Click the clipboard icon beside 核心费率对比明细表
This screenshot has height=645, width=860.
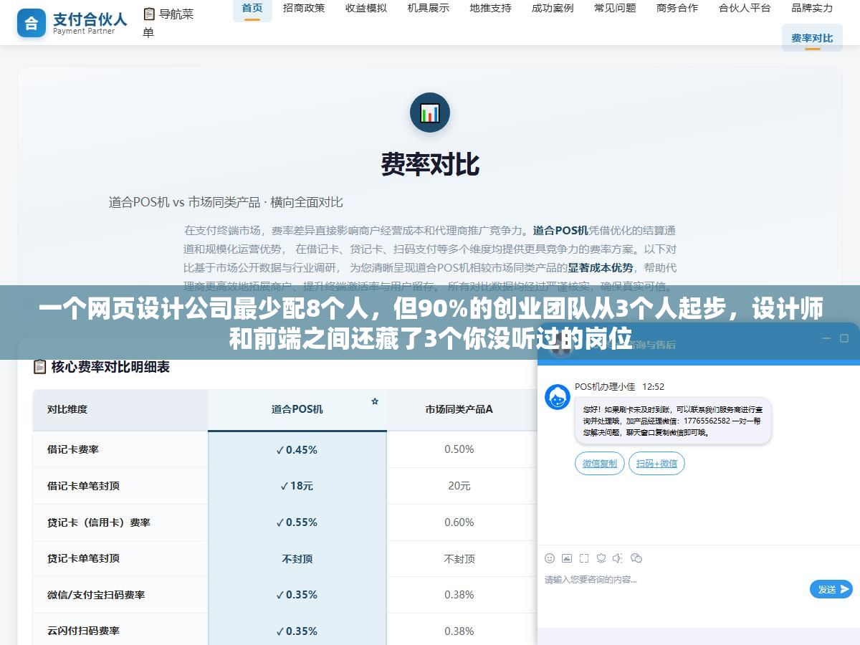pyautogui.click(x=40, y=367)
